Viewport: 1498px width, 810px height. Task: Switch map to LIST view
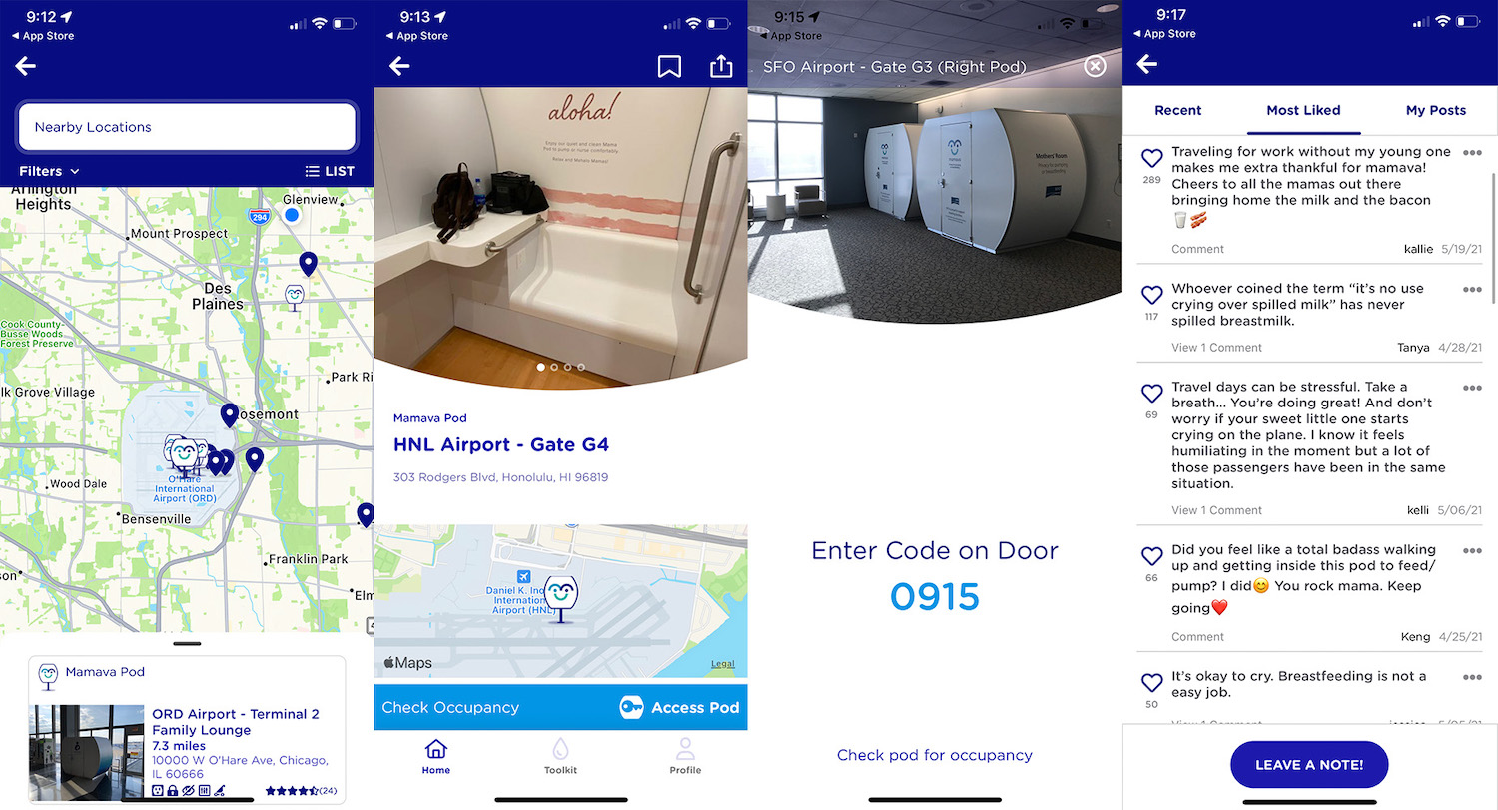click(330, 171)
